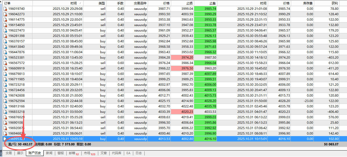Switch to the 警报 tab
This screenshot has height=157, width=347.
pyautogui.click(x=61, y=153)
